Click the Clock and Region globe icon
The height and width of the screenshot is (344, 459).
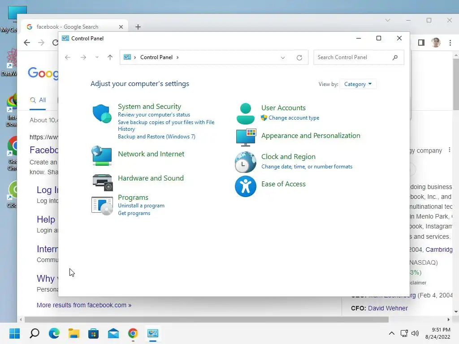coord(245,162)
